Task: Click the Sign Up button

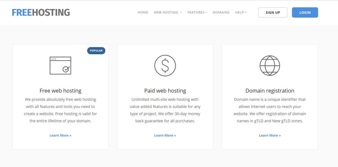Action: pos(273,12)
